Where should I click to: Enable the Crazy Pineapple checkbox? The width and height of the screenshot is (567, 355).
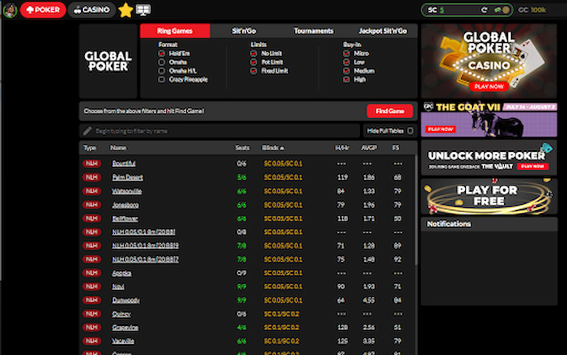pos(161,80)
